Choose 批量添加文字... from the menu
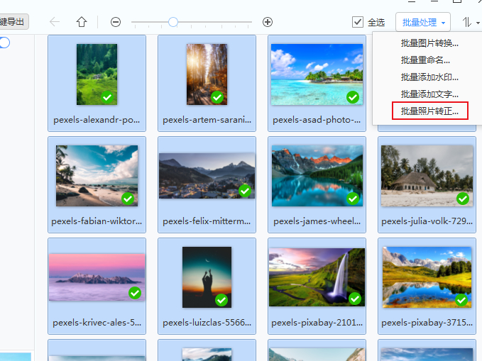482x361 pixels. [x=429, y=94]
